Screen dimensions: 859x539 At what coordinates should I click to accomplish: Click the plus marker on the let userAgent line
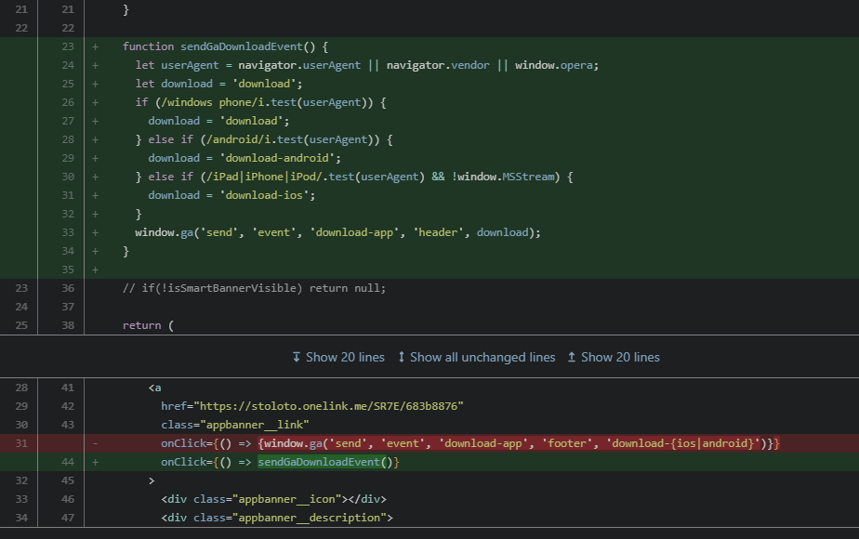tap(96, 65)
